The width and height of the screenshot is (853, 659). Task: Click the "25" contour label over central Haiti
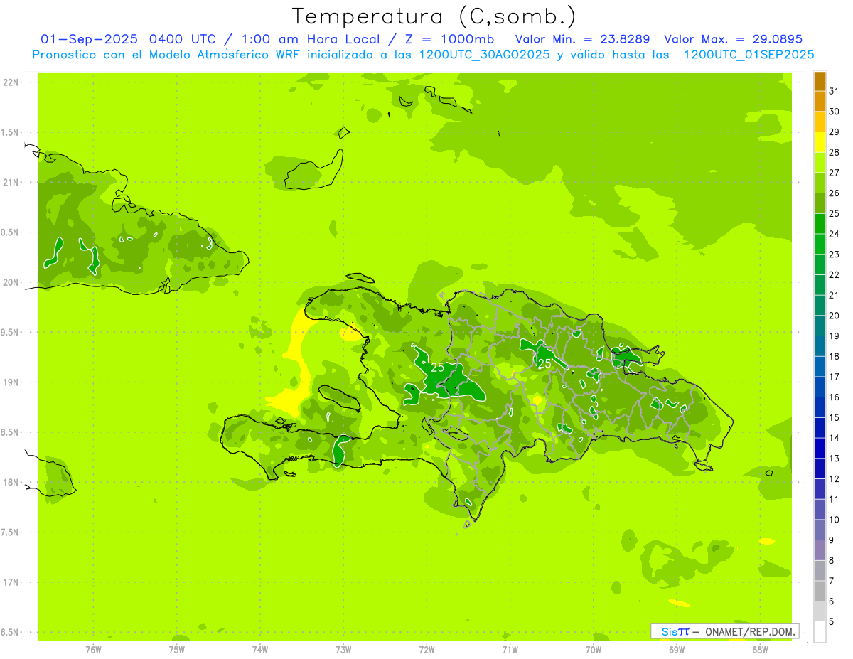437,368
